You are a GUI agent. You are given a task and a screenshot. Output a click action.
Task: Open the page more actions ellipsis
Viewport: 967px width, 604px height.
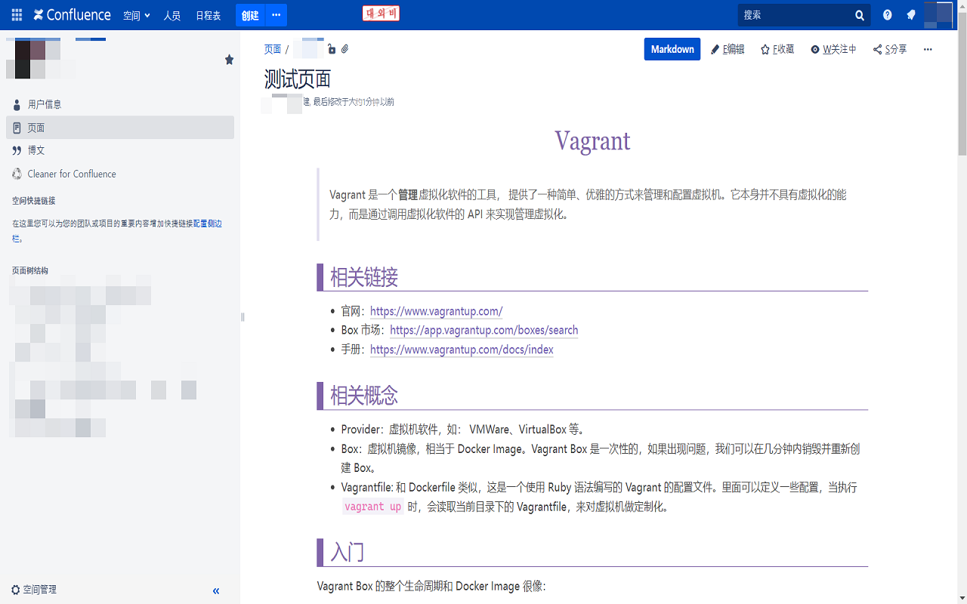click(928, 49)
